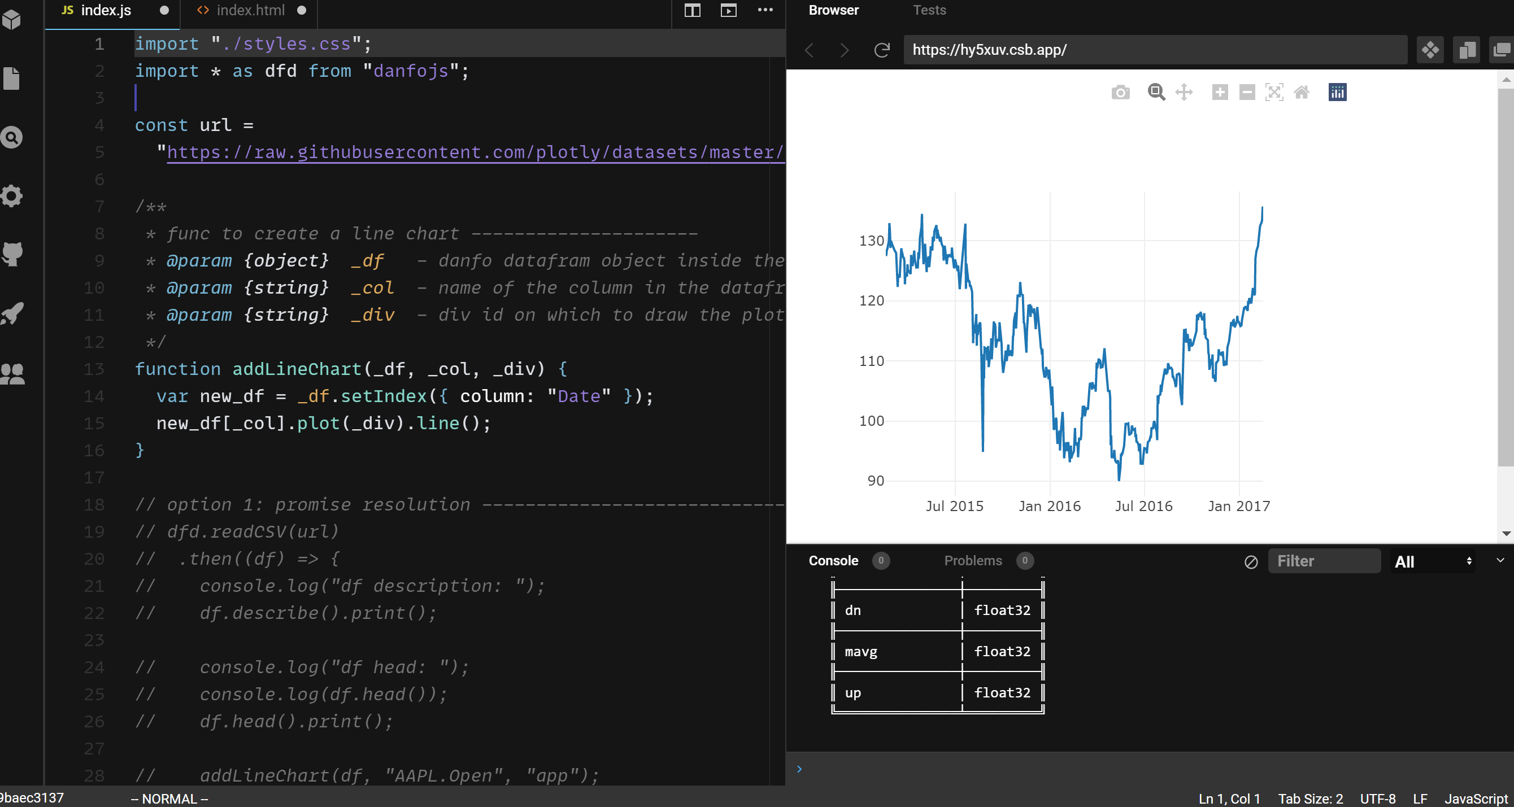This screenshot has height=807, width=1514.
Task: Open the deployment rocket panel
Action: pos(12,313)
